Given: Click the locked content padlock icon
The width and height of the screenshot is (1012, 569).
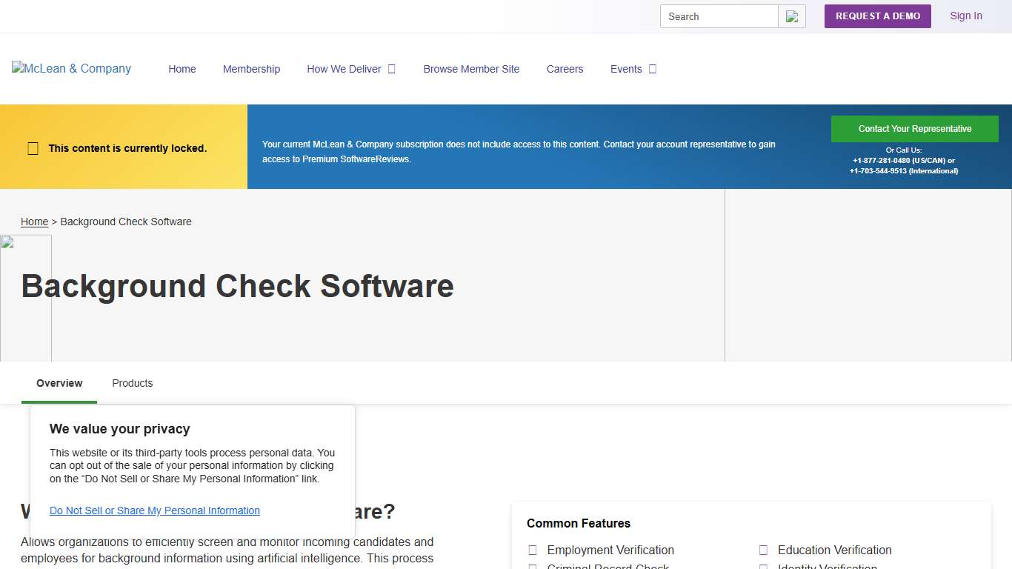Looking at the screenshot, I should [x=33, y=148].
